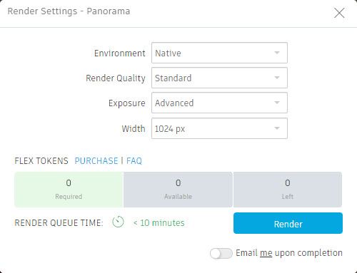Close the Render Settings dialog
The image size is (357, 273).
(339, 13)
